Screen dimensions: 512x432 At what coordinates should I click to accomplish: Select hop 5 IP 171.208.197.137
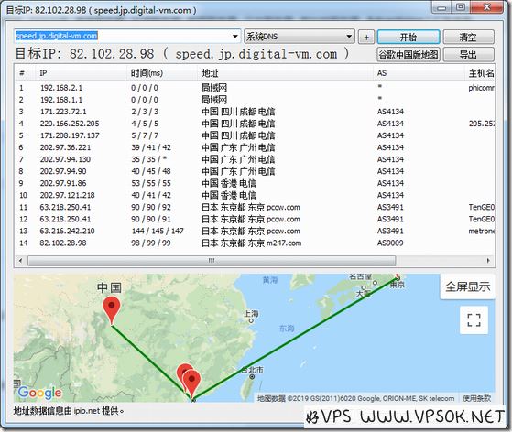pos(70,135)
